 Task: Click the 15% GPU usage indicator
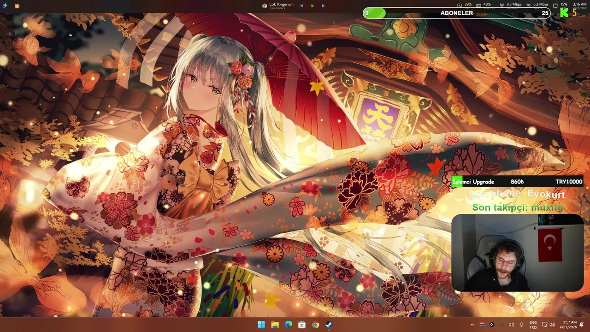(x=560, y=6)
